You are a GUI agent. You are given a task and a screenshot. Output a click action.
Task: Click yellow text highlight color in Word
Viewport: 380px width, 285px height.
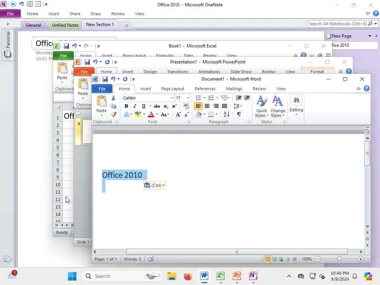[138, 114]
